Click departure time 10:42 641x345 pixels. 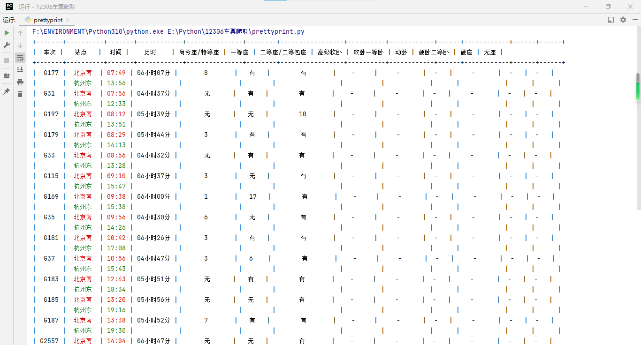tap(116, 238)
